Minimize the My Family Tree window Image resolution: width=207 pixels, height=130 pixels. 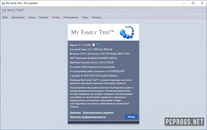(184, 3)
